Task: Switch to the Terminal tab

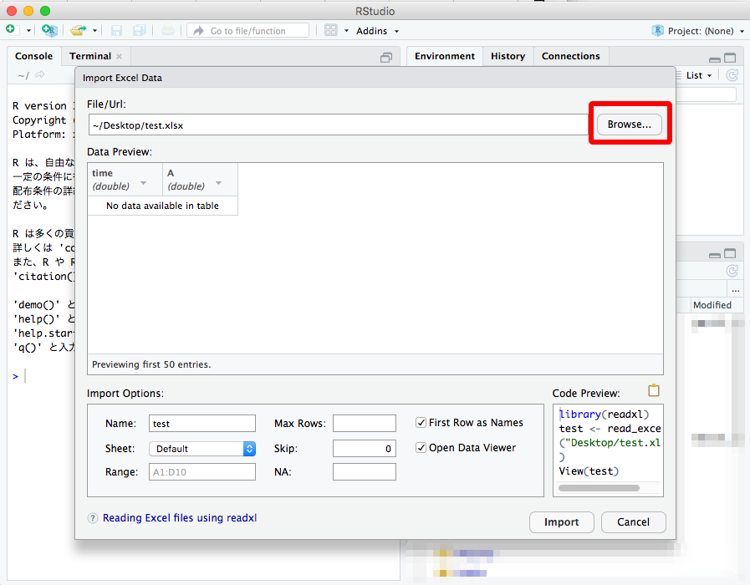Action: point(90,56)
